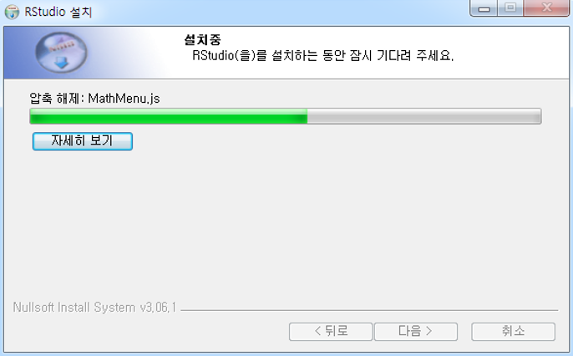Click the blue down arrow on installer logo

pyautogui.click(x=62, y=63)
